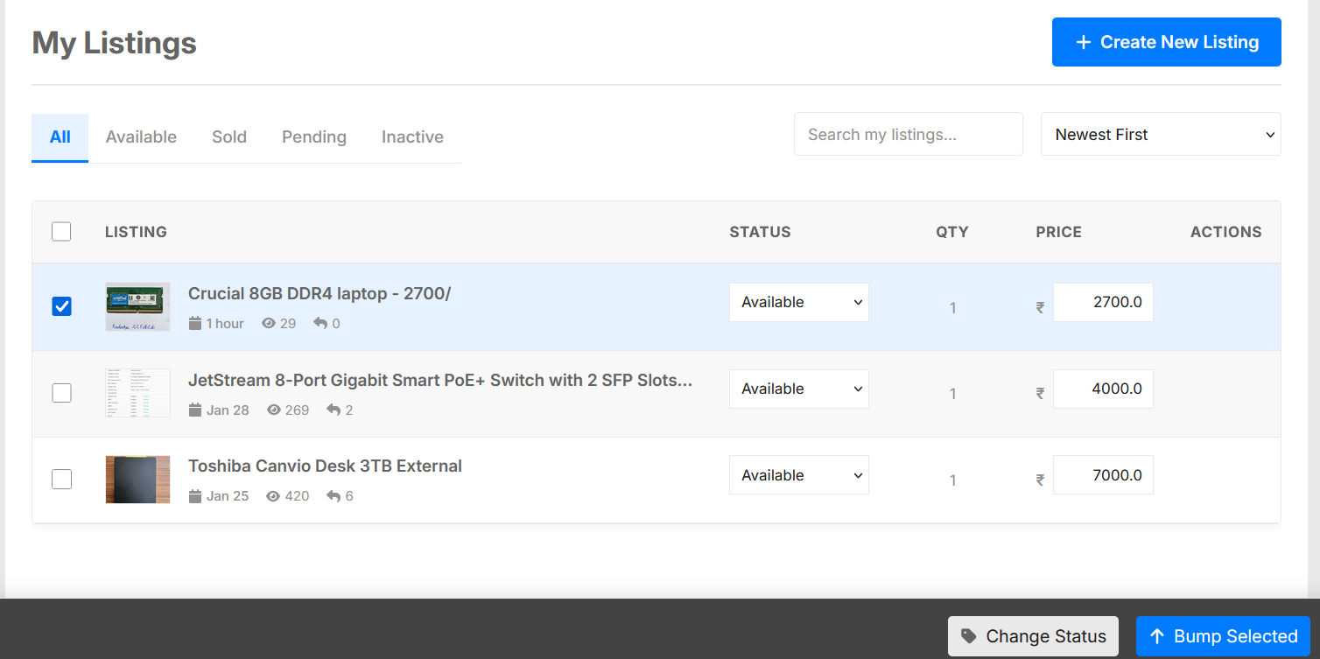Click the eye views icon on JetStream listing
The height and width of the screenshot is (659, 1320).
point(274,410)
